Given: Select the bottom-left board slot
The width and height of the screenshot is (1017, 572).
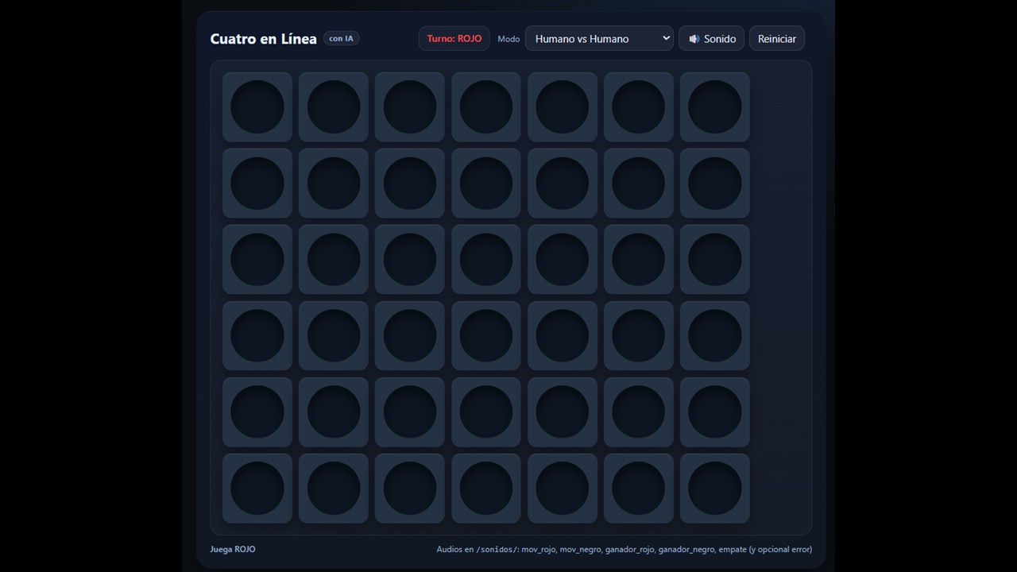Looking at the screenshot, I should (257, 488).
